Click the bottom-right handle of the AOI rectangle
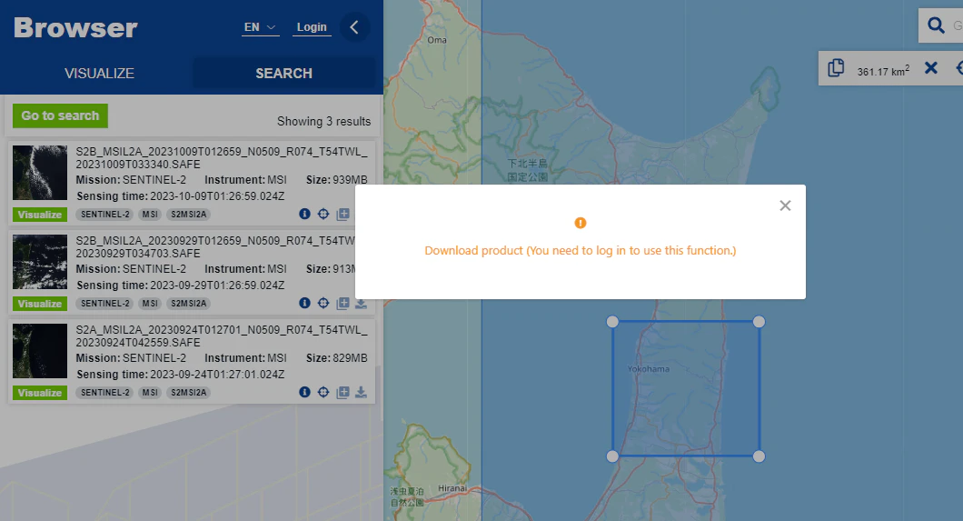 click(759, 456)
